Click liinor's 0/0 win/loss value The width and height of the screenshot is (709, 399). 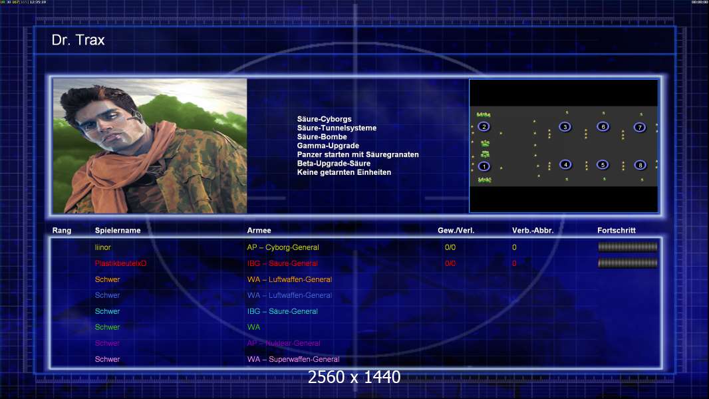450,247
